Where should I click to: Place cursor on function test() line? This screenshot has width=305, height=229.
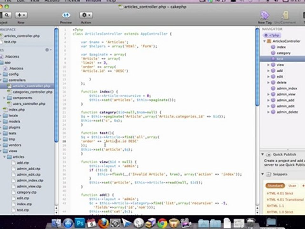[x=98, y=133]
